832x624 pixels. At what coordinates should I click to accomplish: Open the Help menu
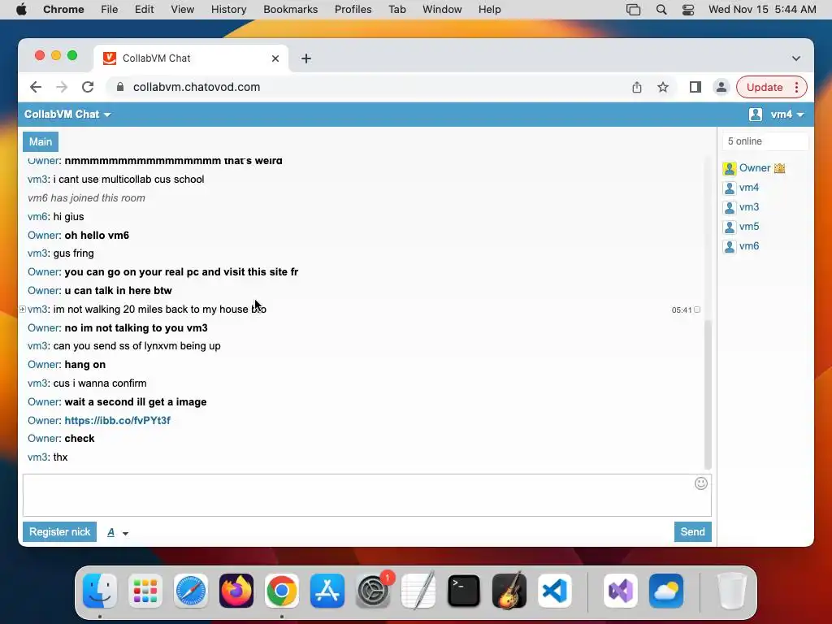489,10
